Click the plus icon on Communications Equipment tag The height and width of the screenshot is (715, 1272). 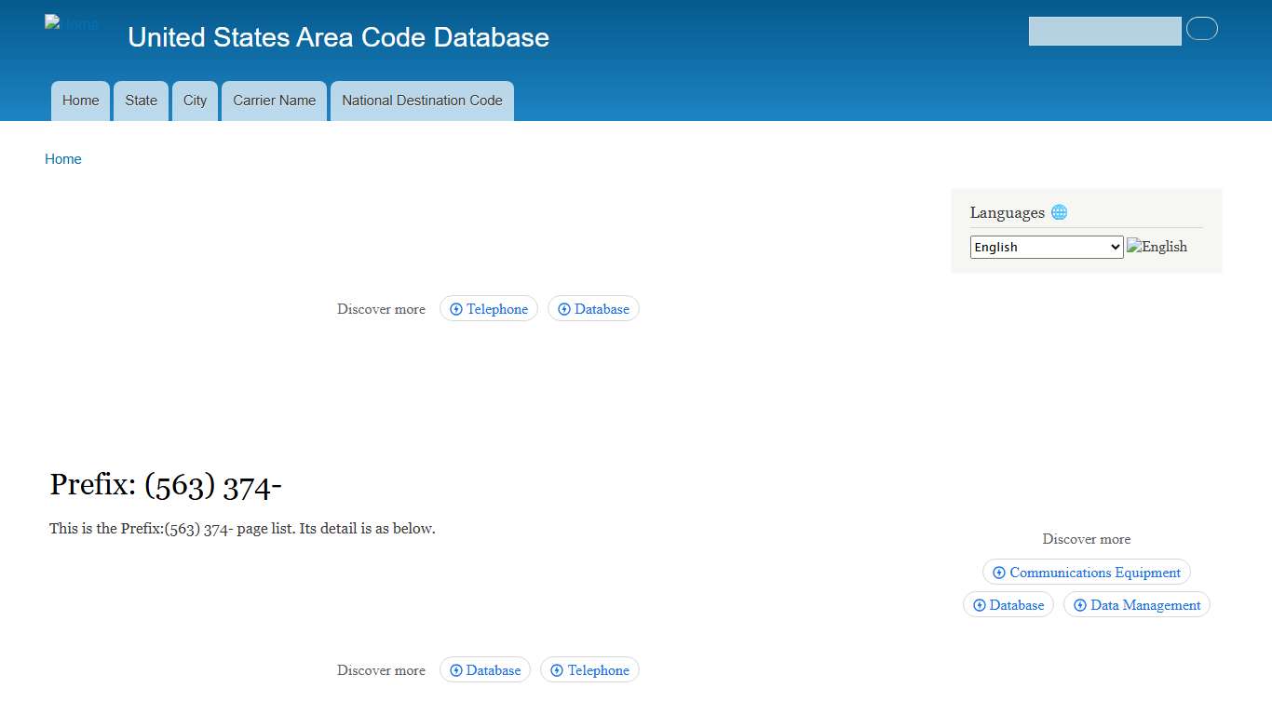point(999,573)
